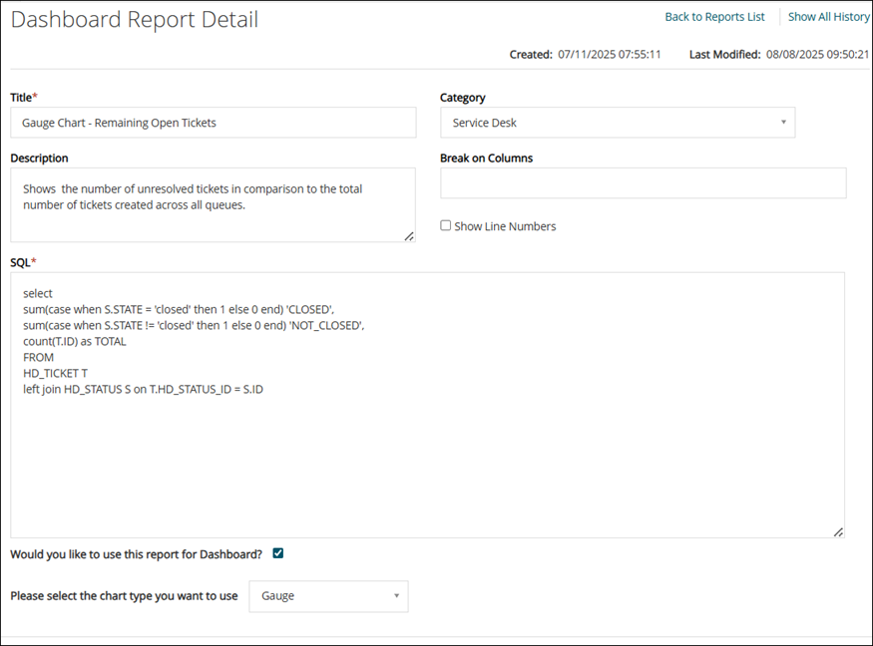
Task: Click the SQL editor resize handle
Action: [x=838, y=532]
